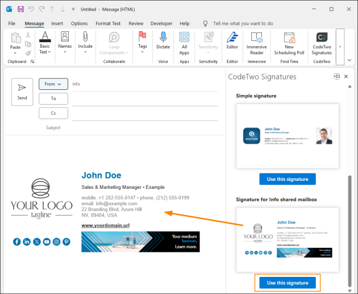
Task: Open the From account dropdown
Action: 53,84
